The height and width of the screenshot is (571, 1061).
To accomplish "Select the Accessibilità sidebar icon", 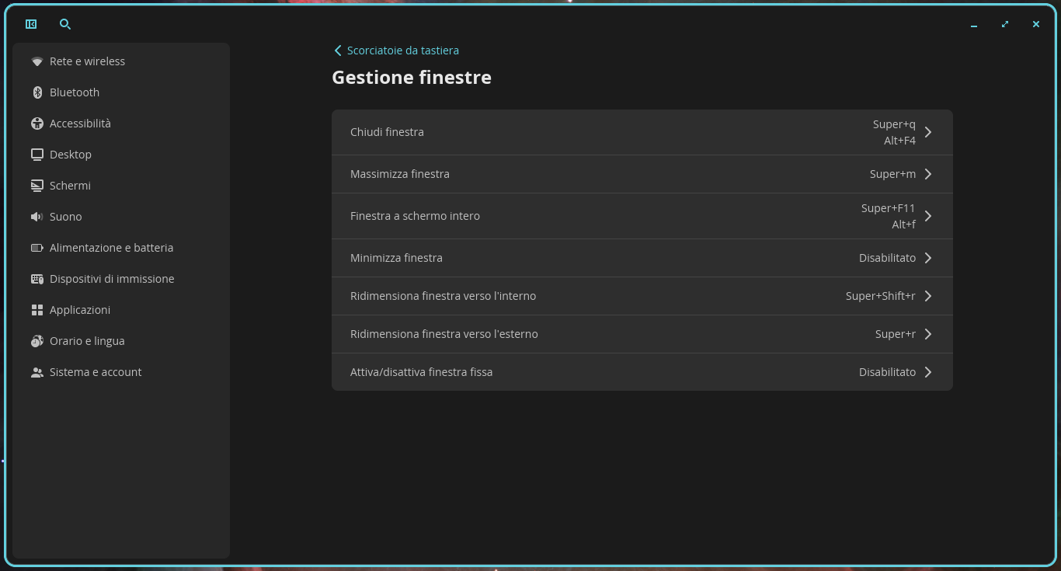I will point(37,124).
